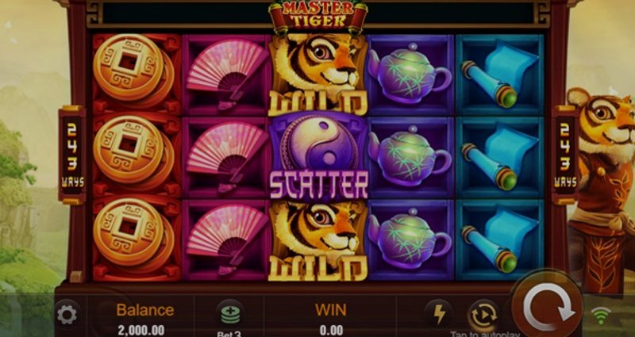Check the green Wi-Fi signal icon
The width and height of the screenshot is (635, 337).
pos(601,316)
